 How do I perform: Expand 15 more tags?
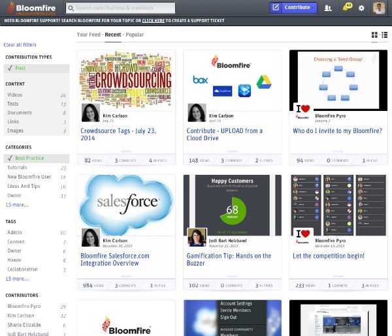tap(17, 279)
